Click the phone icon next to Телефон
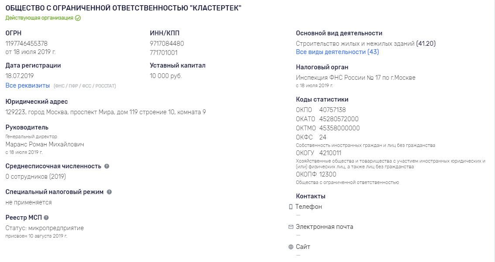 (291, 207)
